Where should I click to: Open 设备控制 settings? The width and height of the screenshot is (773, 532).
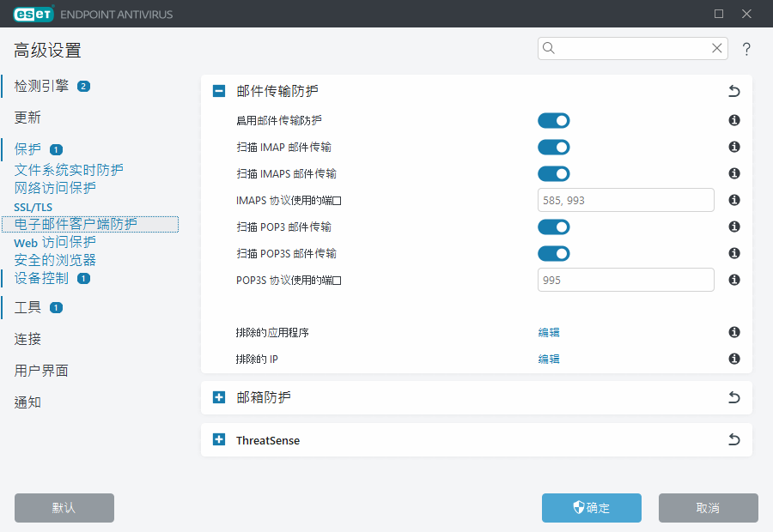41,278
